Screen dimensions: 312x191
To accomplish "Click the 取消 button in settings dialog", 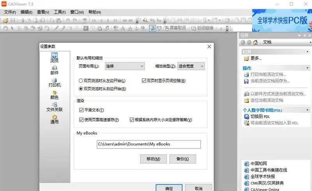I will pyautogui.click(x=199, y=188).
